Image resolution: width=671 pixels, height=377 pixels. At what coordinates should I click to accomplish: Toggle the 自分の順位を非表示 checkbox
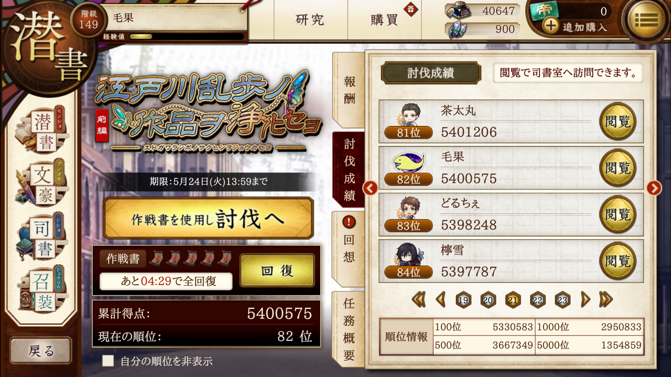click(x=108, y=361)
